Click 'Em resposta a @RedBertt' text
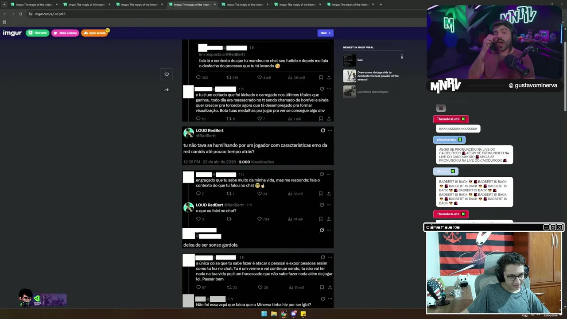567x319 pixels. [x=222, y=54]
